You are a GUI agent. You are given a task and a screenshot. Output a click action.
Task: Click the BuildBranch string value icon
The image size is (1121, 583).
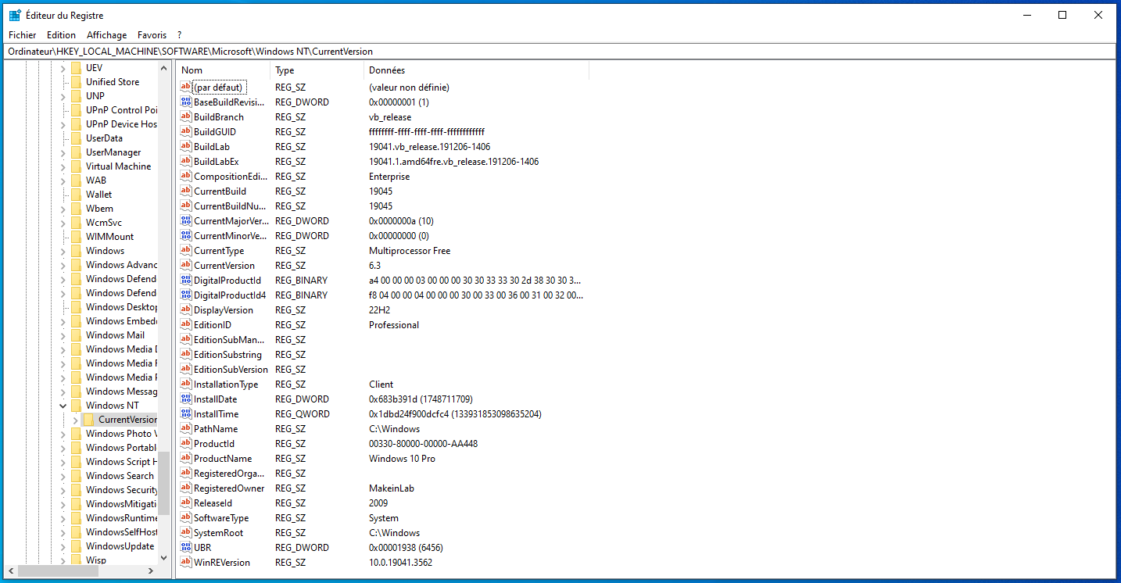(186, 117)
